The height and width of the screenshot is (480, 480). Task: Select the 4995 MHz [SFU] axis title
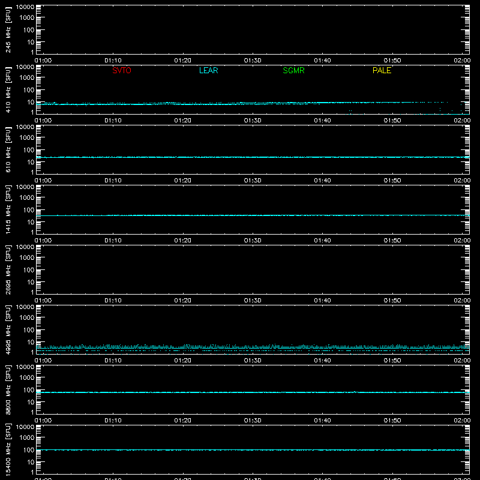tap(8, 330)
